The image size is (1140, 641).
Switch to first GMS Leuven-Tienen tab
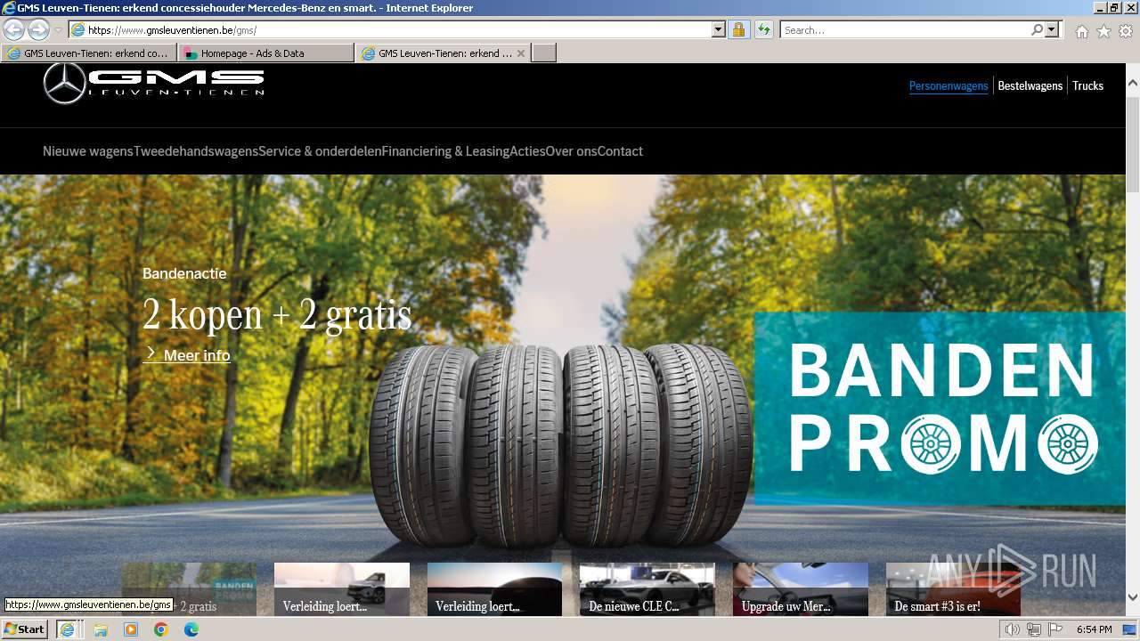tap(88, 53)
